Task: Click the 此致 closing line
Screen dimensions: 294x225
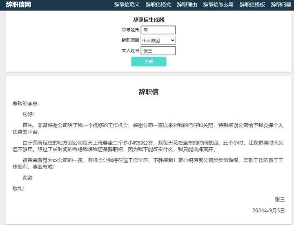Action: 28,178
